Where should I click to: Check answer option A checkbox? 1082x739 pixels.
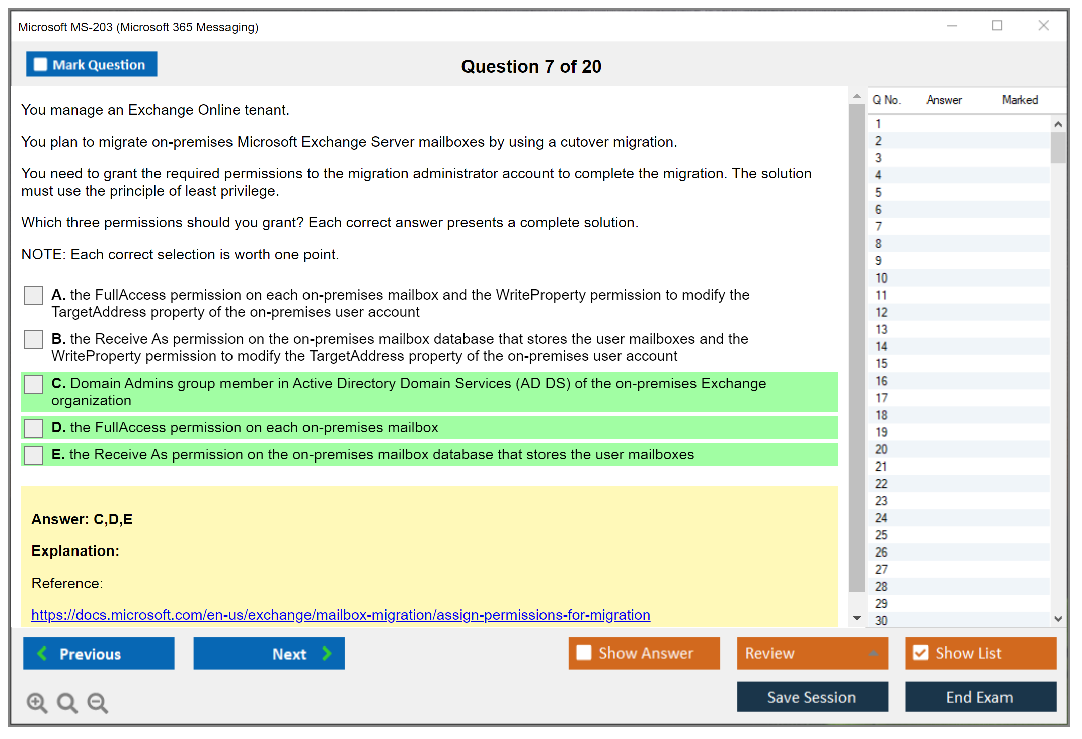click(34, 296)
